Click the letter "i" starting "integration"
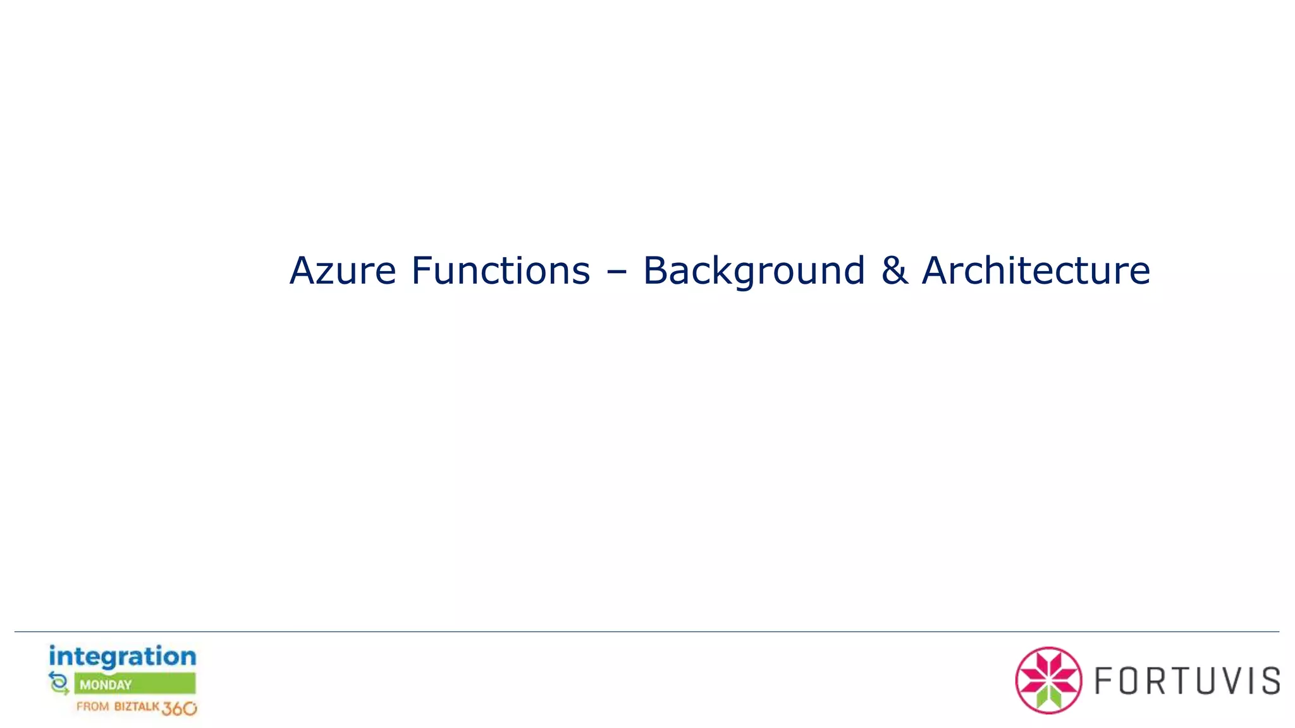The image size is (1295, 728). 53,656
